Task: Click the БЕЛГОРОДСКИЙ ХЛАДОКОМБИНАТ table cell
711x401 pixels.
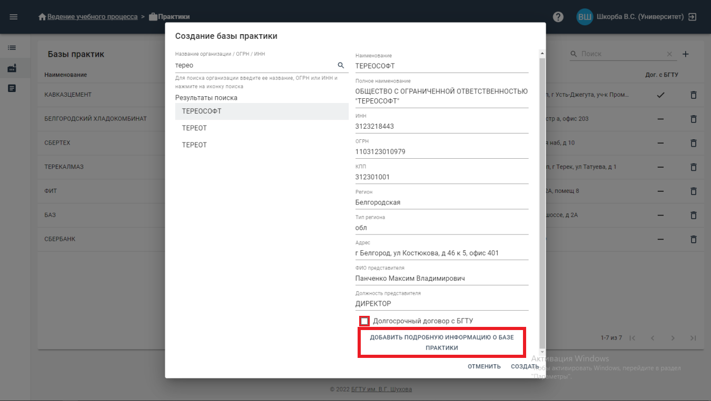Action: tap(95, 119)
